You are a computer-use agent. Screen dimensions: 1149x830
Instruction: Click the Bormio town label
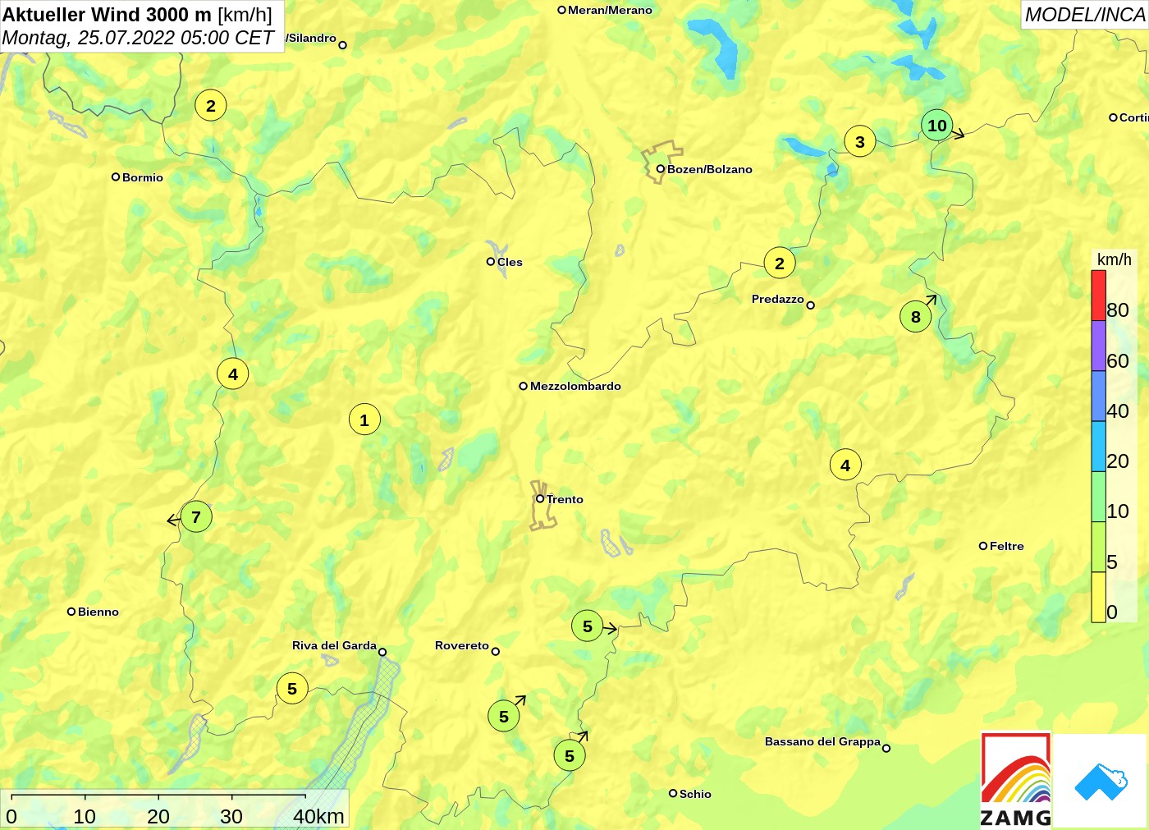(x=143, y=177)
